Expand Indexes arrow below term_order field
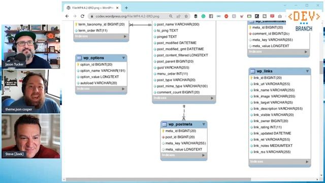Image resolution: width=325 pixels, height=183 pixels. tap(125, 36)
